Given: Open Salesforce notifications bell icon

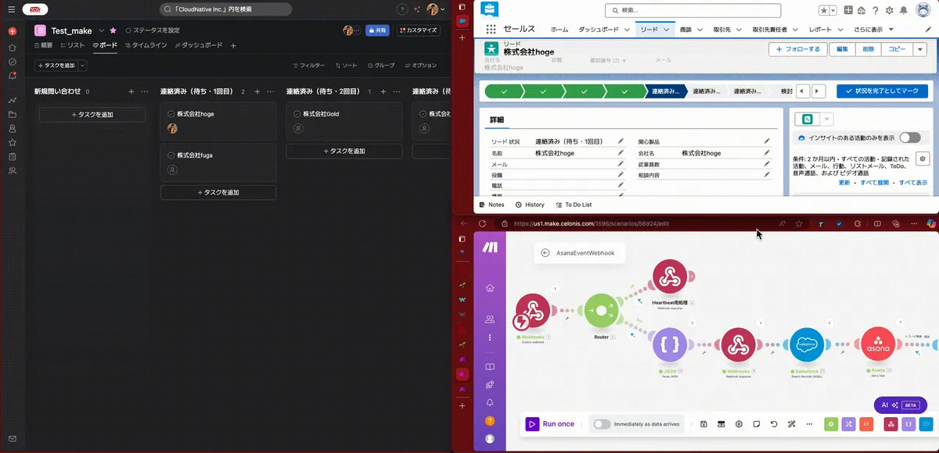Looking at the screenshot, I should (x=904, y=10).
